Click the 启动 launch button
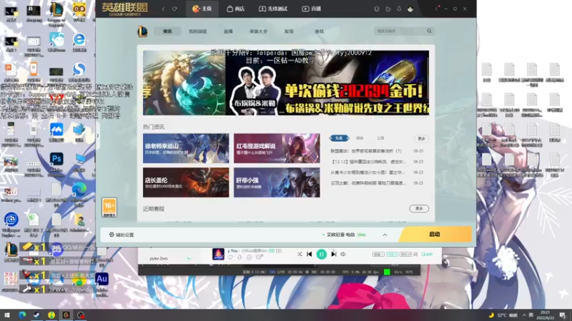The height and width of the screenshot is (321, 572). tap(435, 235)
